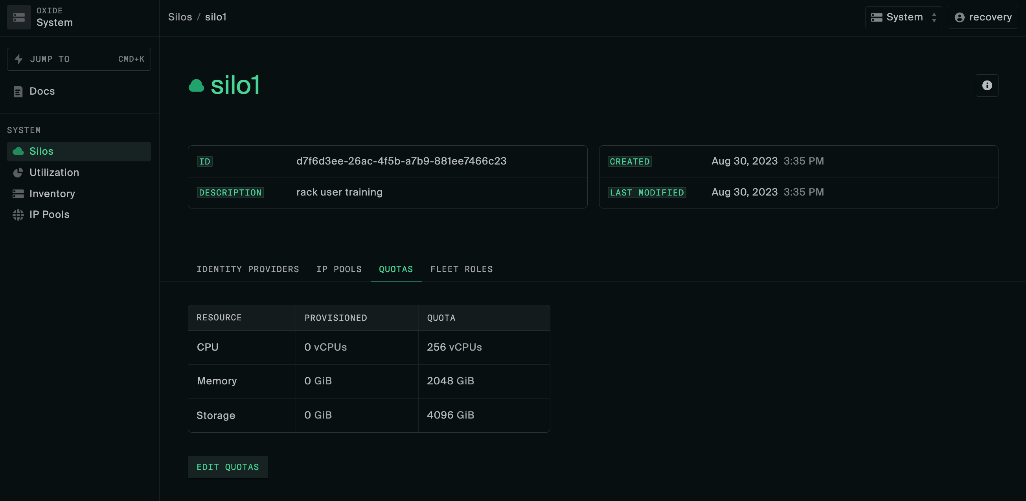Switch to the IP Pools tab
This screenshot has width=1026, height=501.
pos(338,269)
